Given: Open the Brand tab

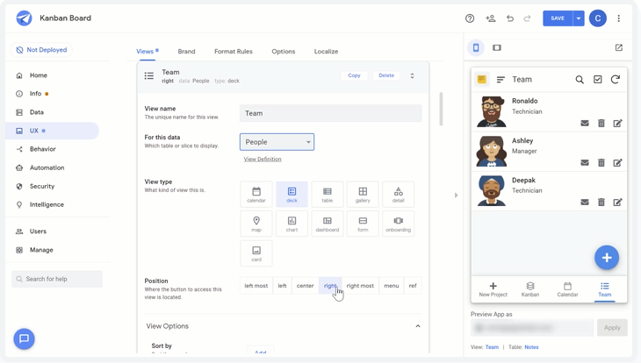Looking at the screenshot, I should coord(186,52).
